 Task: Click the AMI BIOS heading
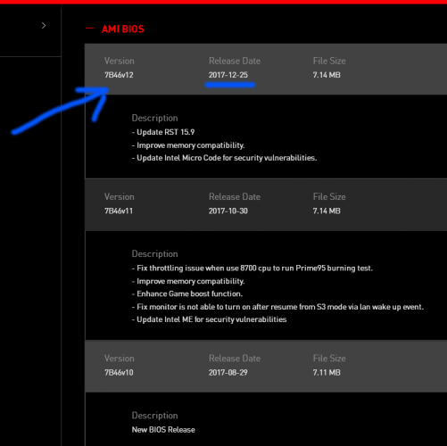(123, 29)
